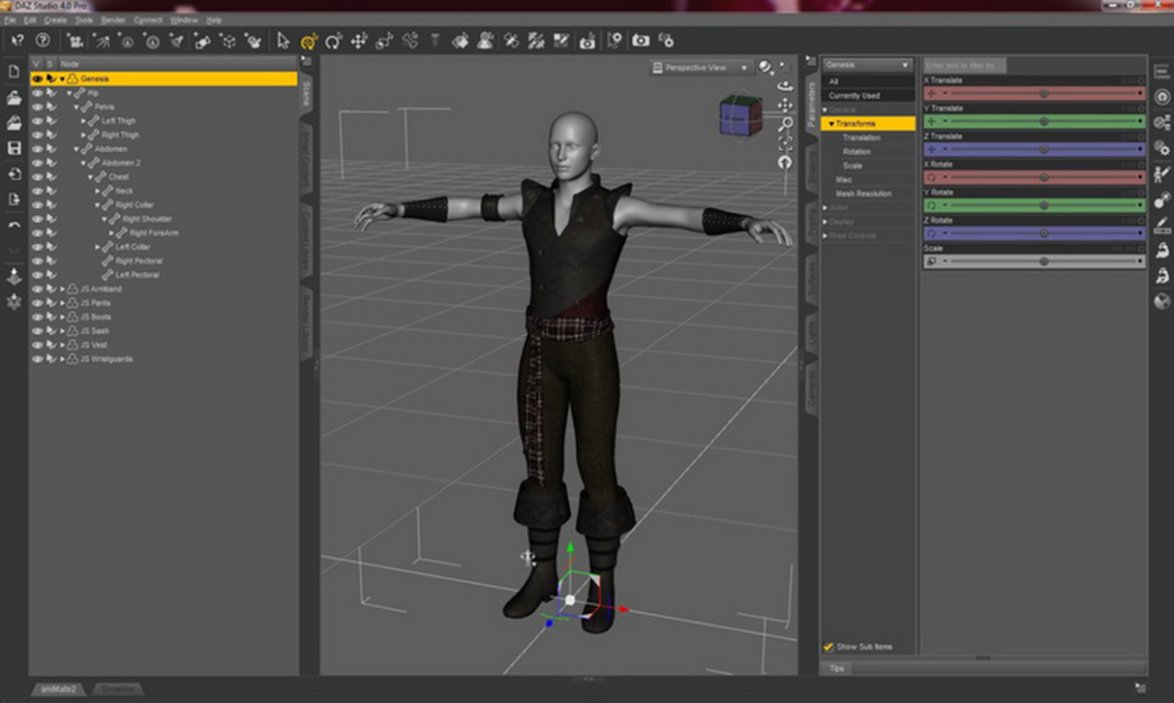Activate the Rotate tool in the toolbar
This screenshot has width=1174, height=703.
point(334,41)
